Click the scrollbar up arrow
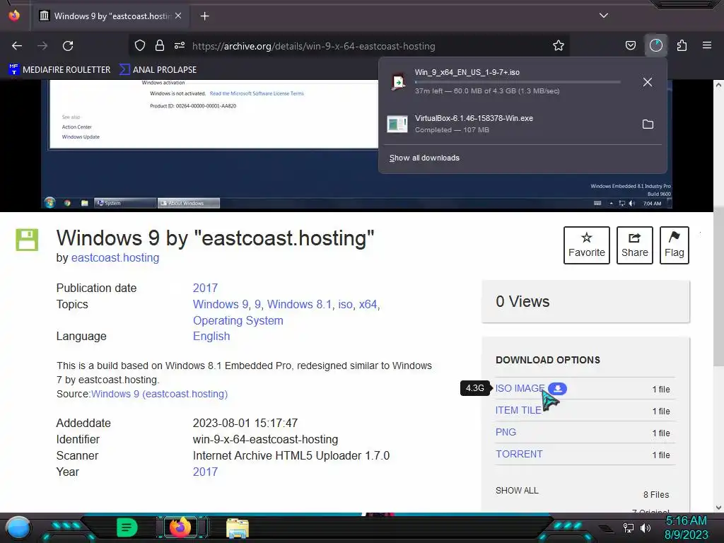The height and width of the screenshot is (543, 724). pyautogui.click(x=718, y=85)
